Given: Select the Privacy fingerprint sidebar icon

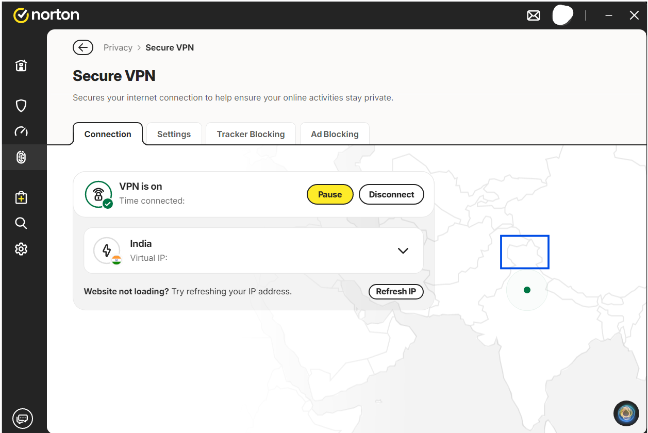Looking at the screenshot, I should (x=21, y=157).
